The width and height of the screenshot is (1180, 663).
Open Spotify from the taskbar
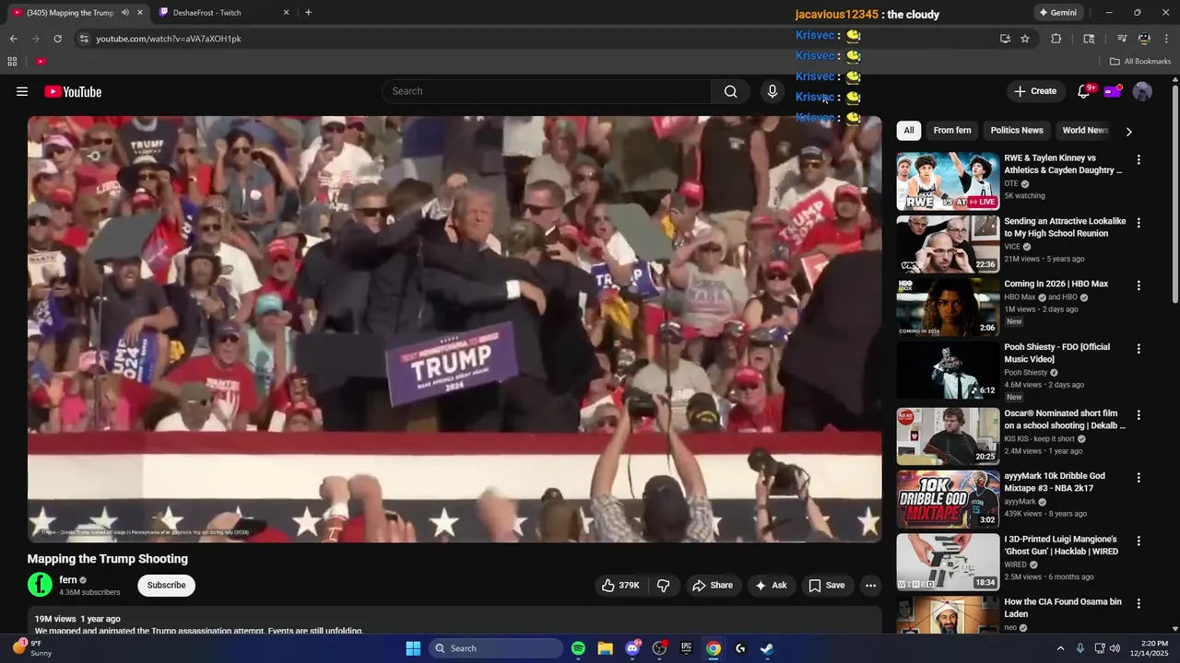(578, 648)
